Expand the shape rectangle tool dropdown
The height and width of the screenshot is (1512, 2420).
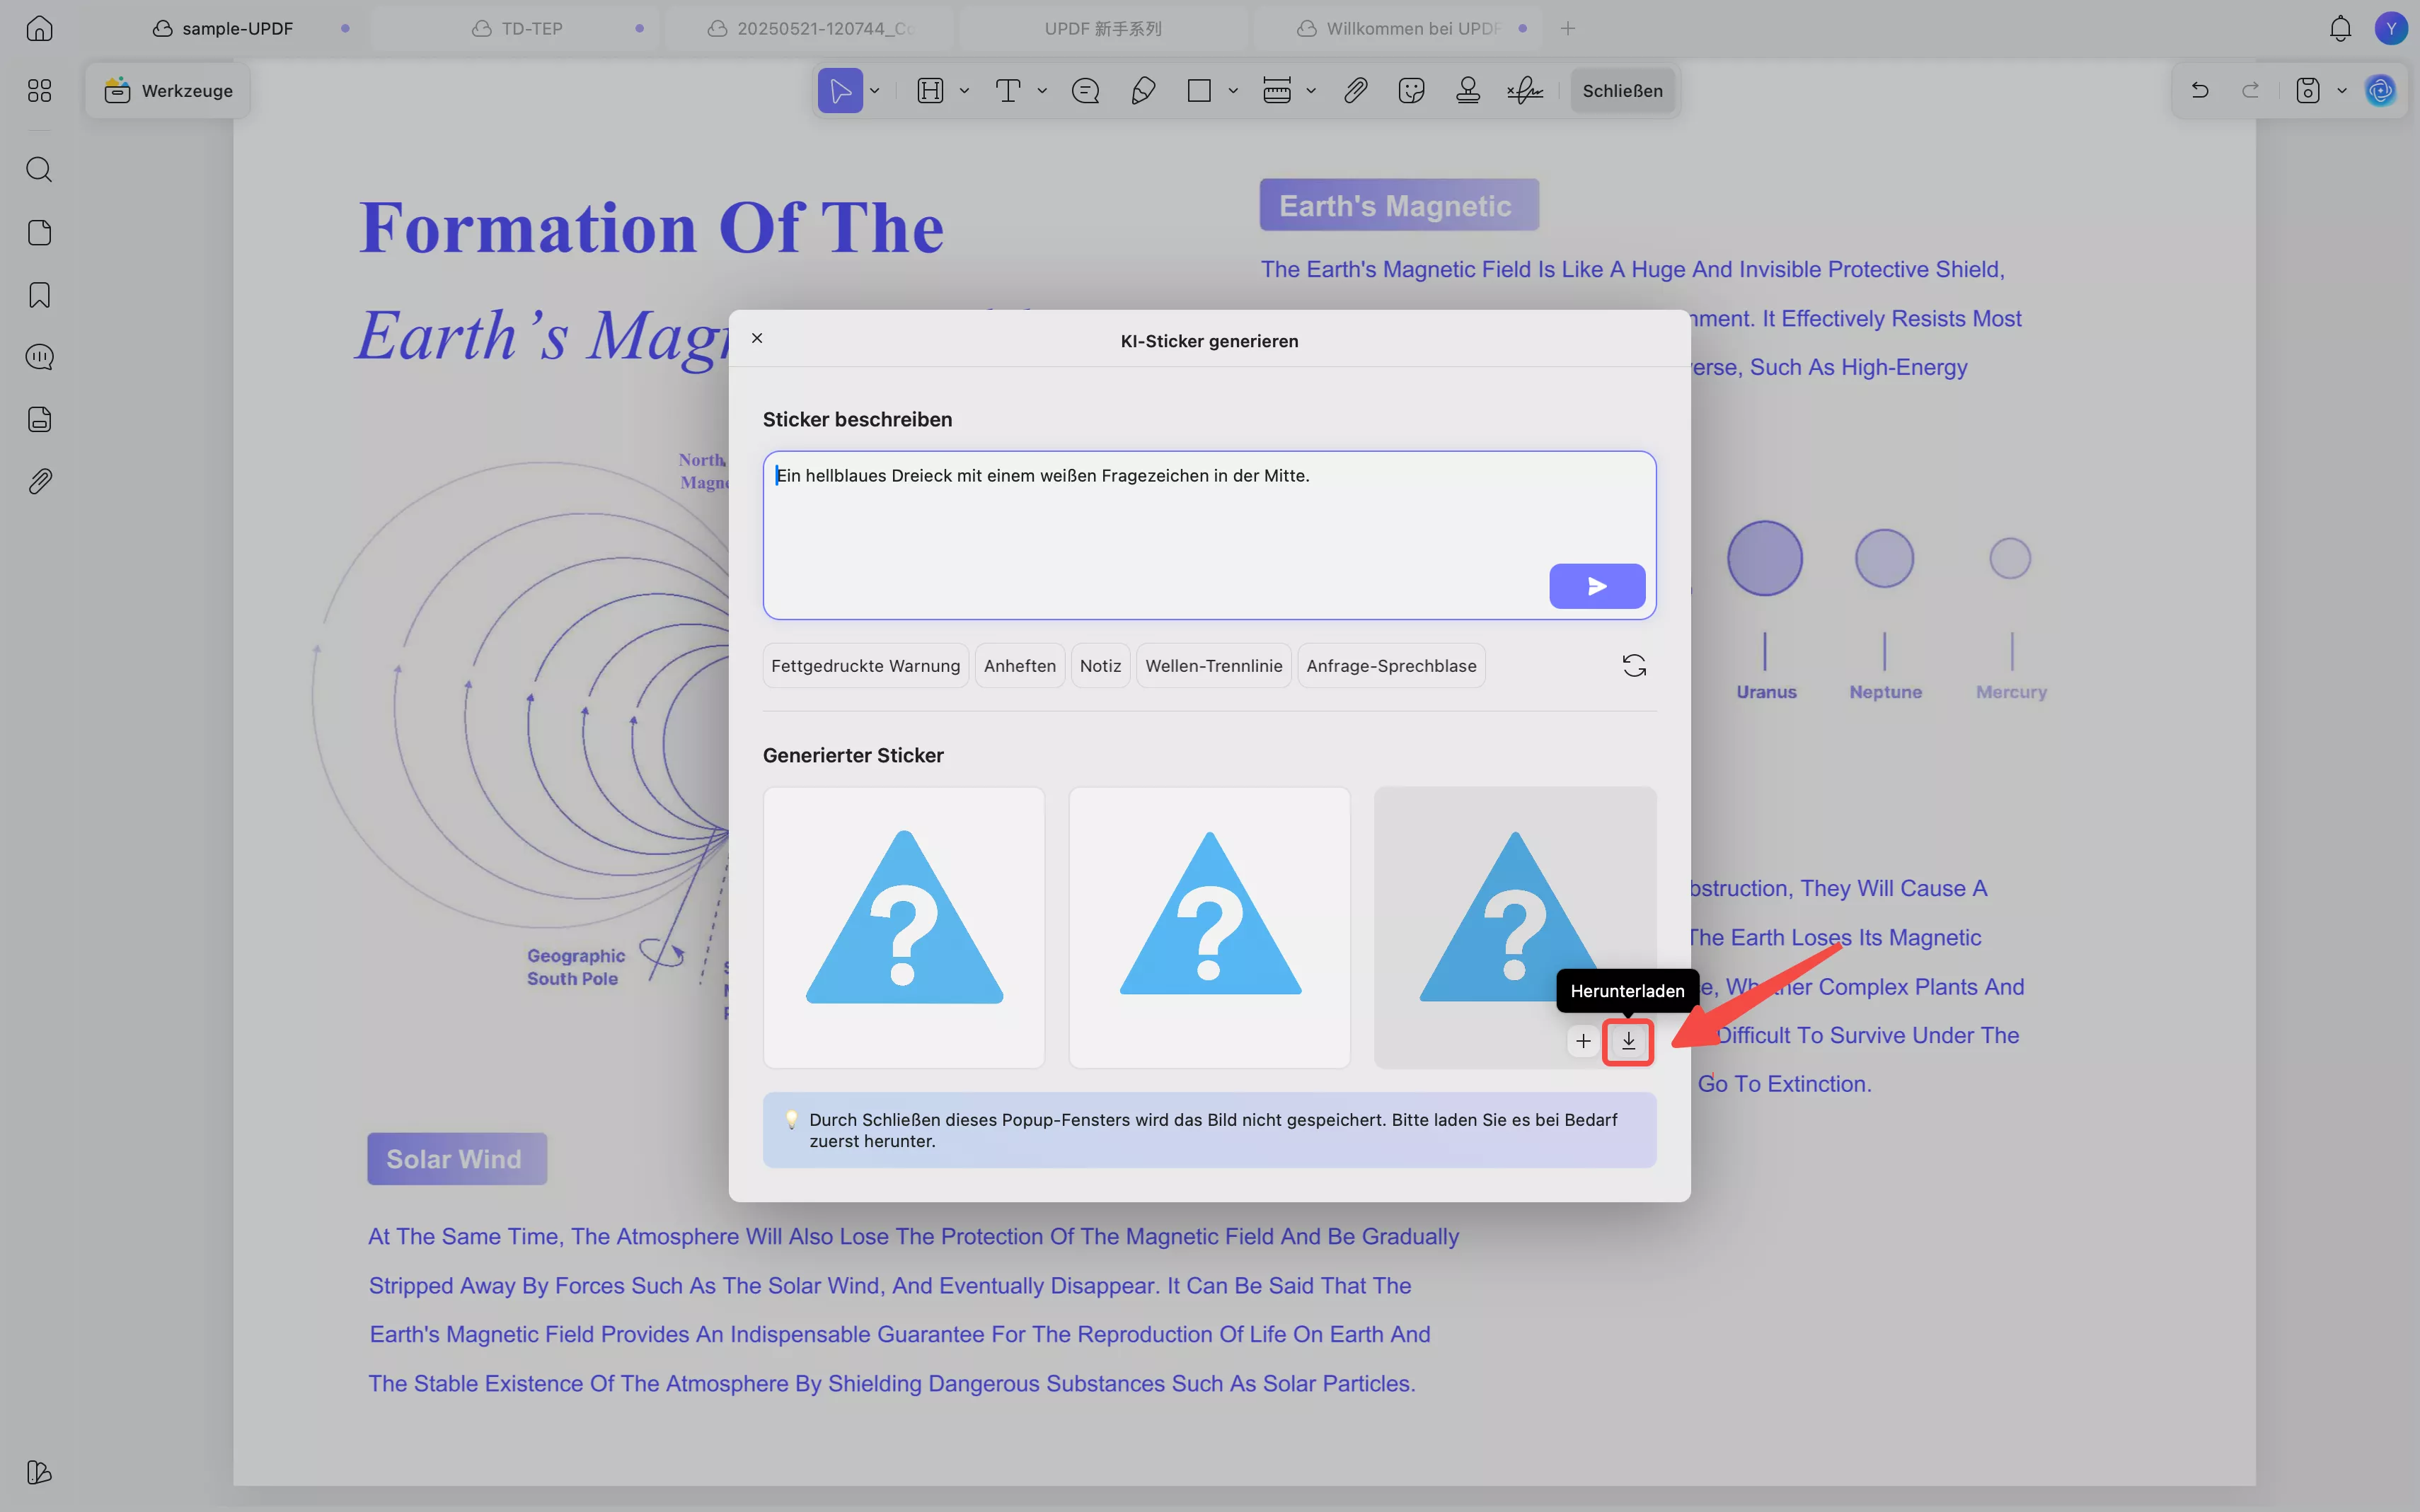pyautogui.click(x=1233, y=91)
